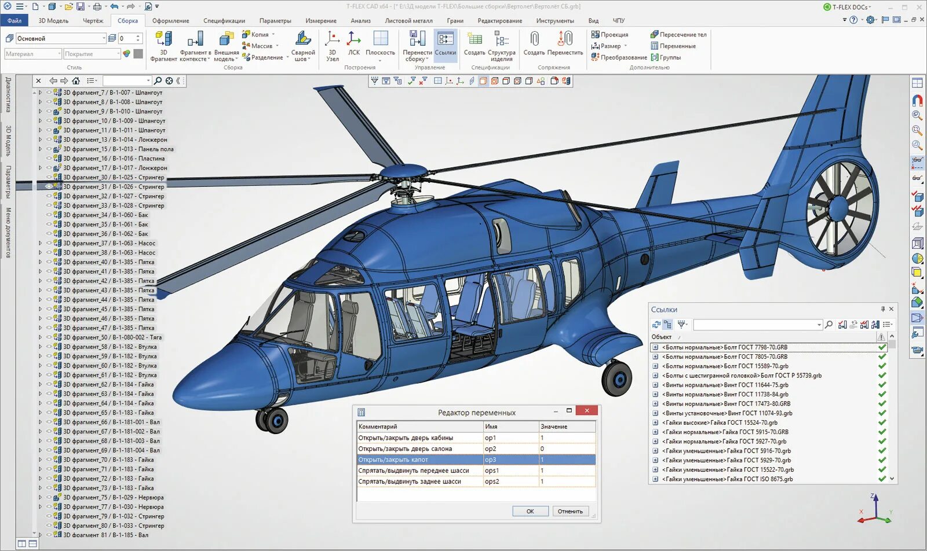Click the undo arrow
The height and width of the screenshot is (551, 927).
114,7
